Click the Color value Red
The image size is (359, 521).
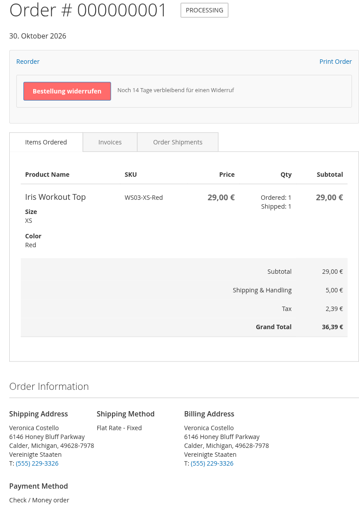31,245
